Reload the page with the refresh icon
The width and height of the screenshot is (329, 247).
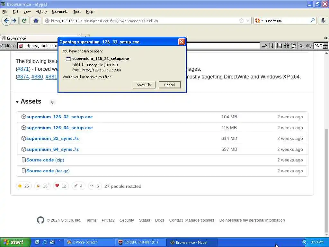(x=24, y=21)
